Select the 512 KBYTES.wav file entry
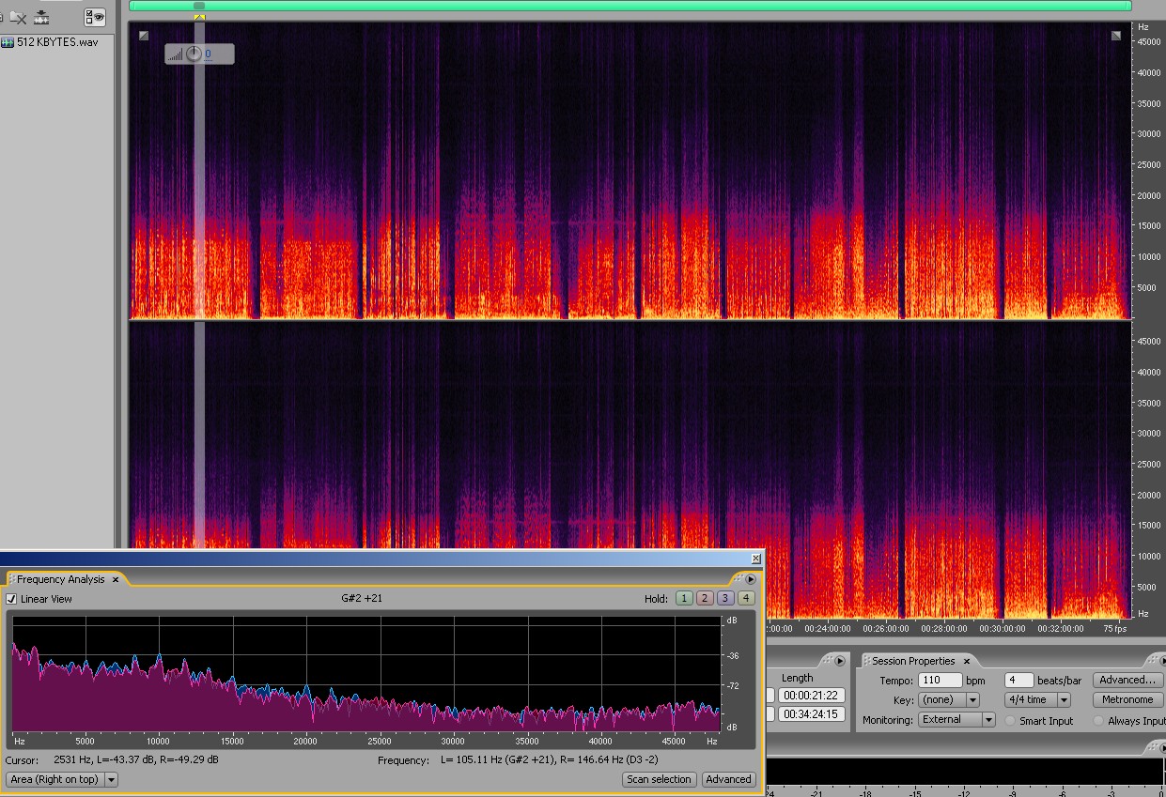 [57, 42]
